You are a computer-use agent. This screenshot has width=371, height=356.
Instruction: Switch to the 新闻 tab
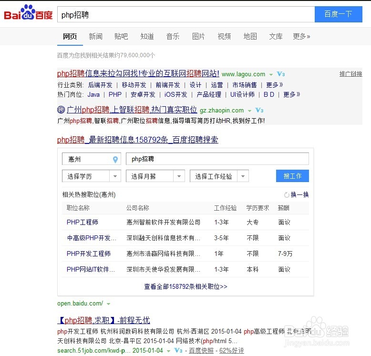coord(95,36)
